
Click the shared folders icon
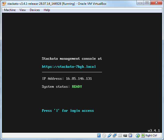coord(120,135)
